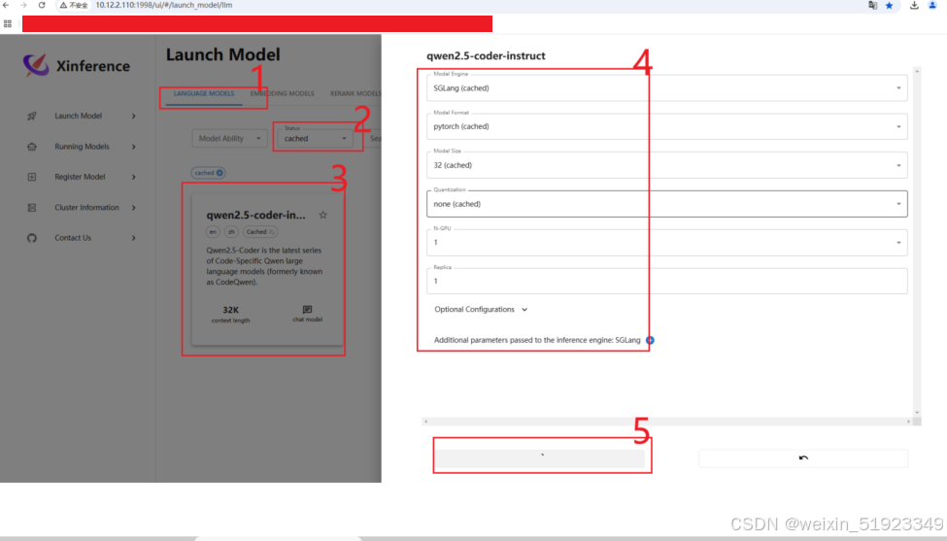Expand the Contact Us sidebar chevron
This screenshot has width=947, height=541.
click(133, 238)
